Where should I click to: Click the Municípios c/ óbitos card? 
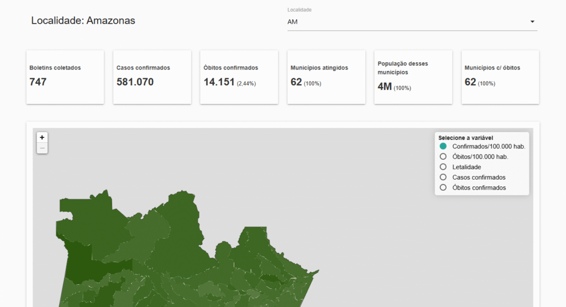pos(500,77)
